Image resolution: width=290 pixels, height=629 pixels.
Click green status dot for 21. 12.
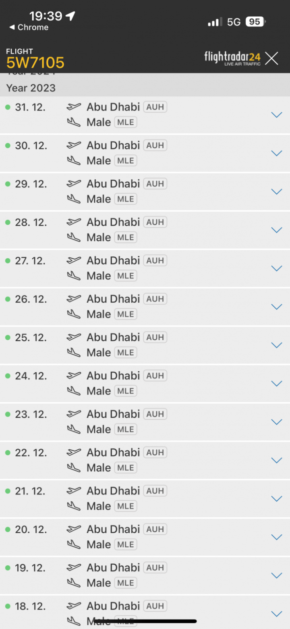(8, 491)
